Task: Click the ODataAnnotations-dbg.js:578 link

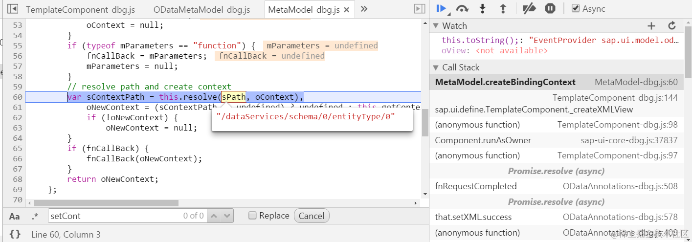Action: click(x=620, y=217)
